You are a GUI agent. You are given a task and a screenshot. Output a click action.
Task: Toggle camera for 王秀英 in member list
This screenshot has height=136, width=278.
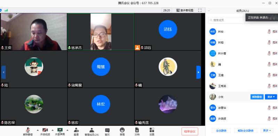coord(275,86)
